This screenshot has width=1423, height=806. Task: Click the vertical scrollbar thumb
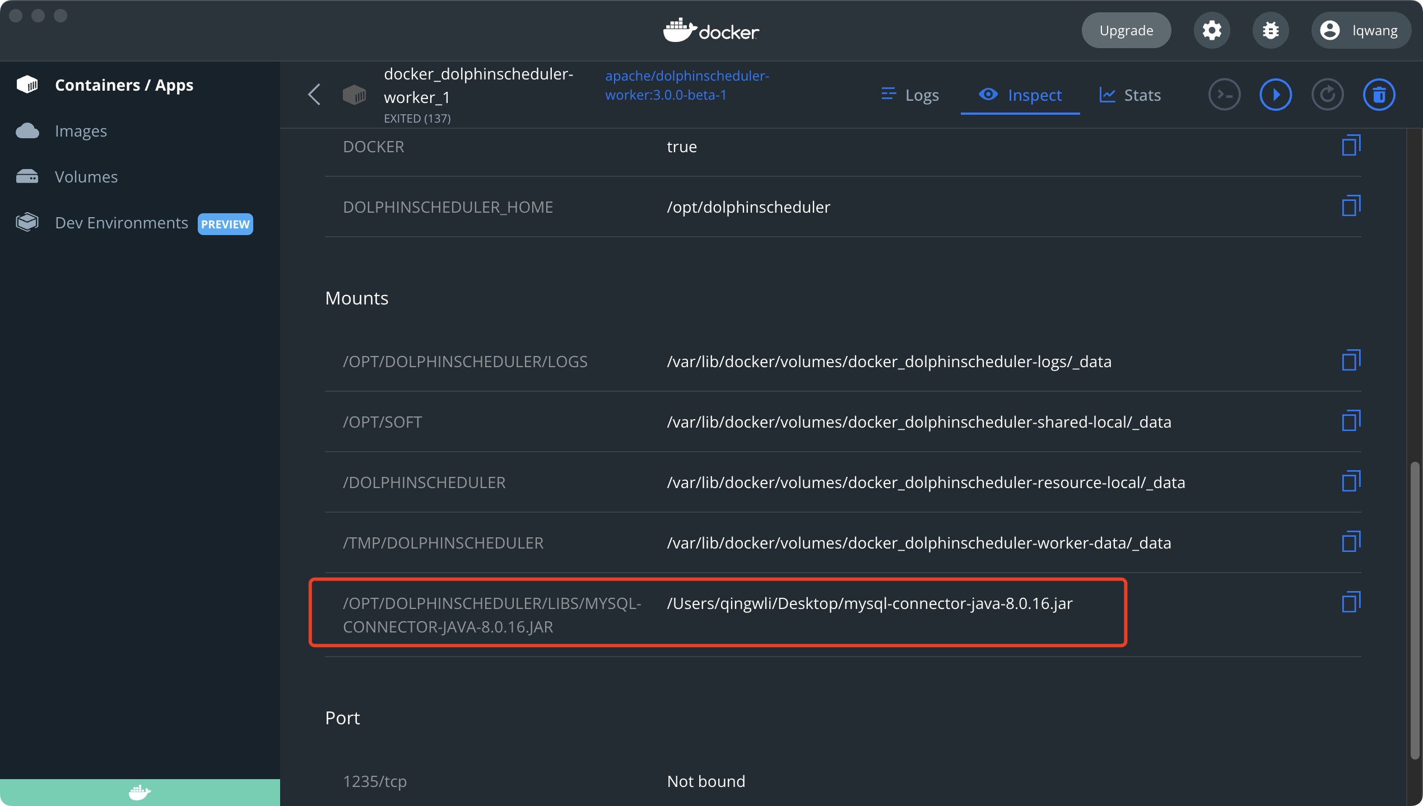[1415, 610]
